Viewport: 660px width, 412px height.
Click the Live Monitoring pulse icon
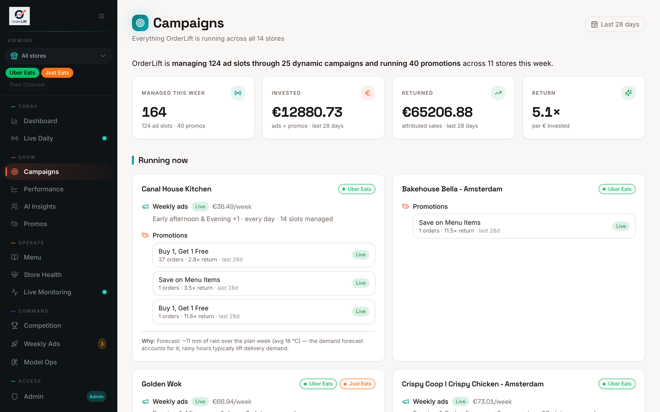click(x=14, y=292)
